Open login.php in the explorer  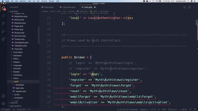point(19,88)
